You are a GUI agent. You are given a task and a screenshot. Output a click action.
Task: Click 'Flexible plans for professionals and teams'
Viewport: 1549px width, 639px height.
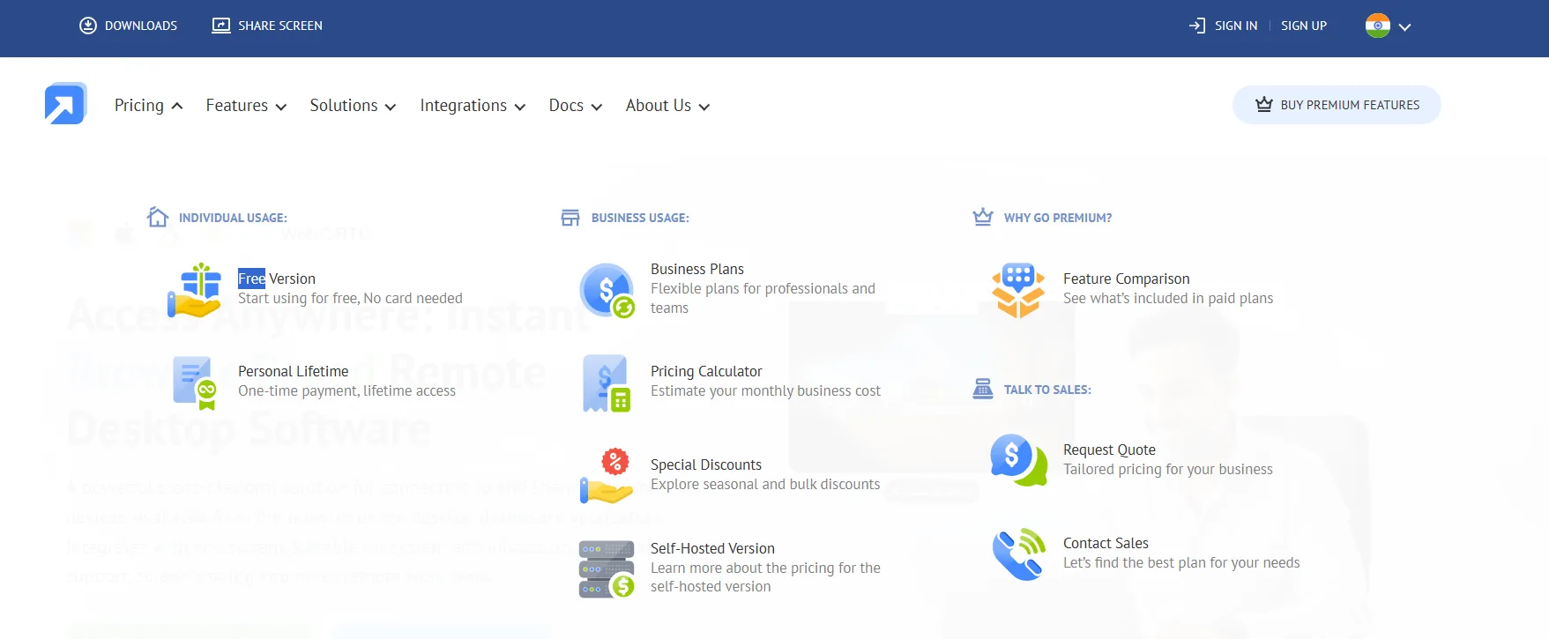[x=763, y=298]
